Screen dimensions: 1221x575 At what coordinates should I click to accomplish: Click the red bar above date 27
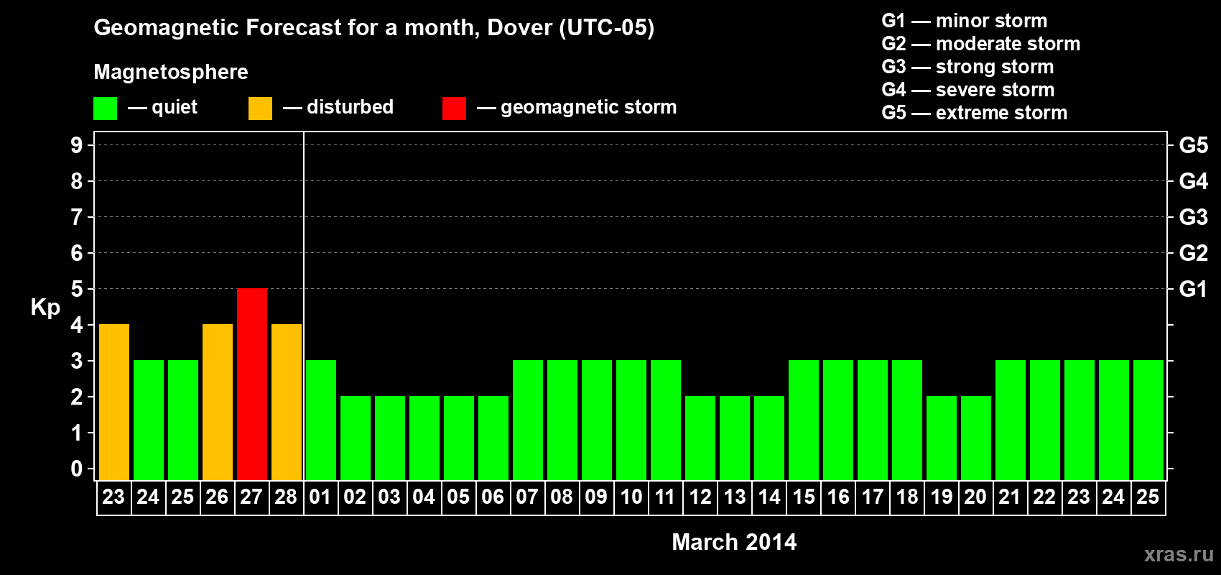(x=252, y=385)
